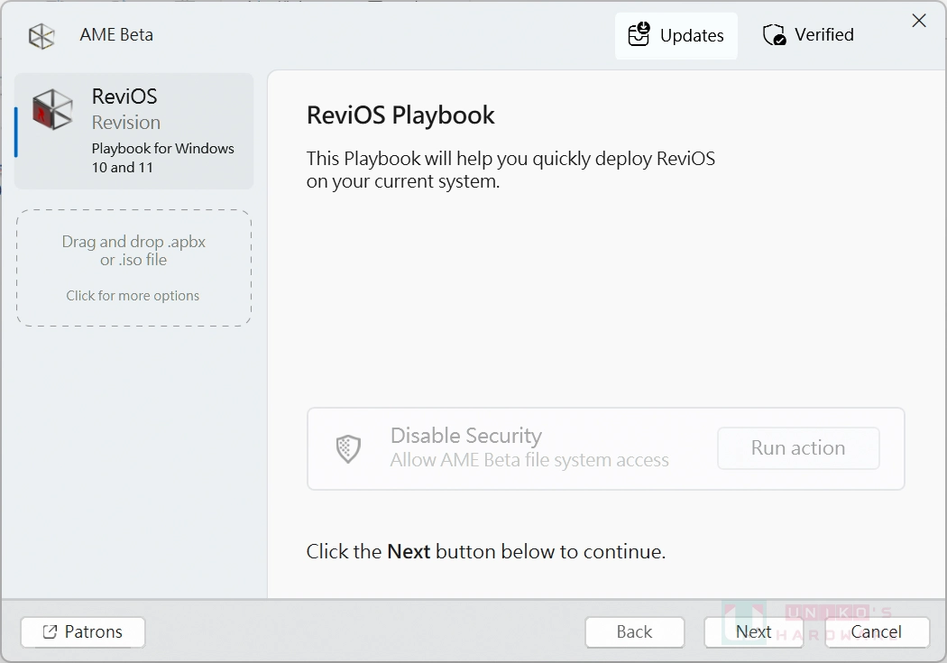Image resolution: width=947 pixels, height=663 pixels.
Task: Click the Disable Security shield icon
Action: [347, 447]
